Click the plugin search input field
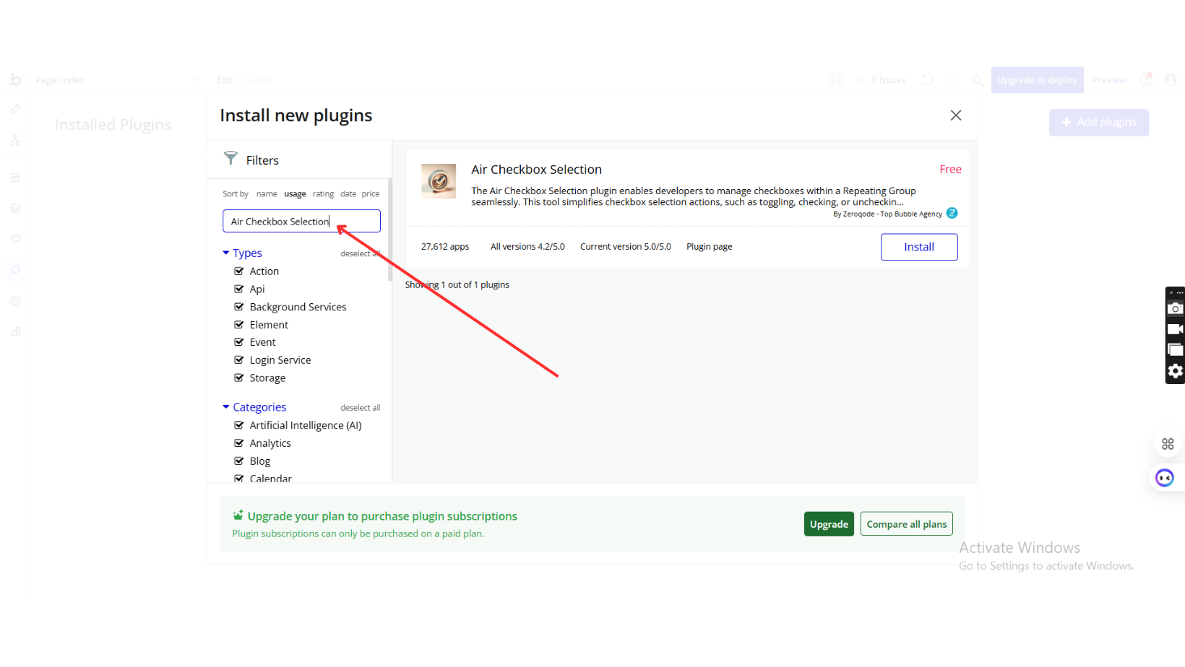Image resolution: width=1185 pixels, height=667 pixels. (301, 221)
